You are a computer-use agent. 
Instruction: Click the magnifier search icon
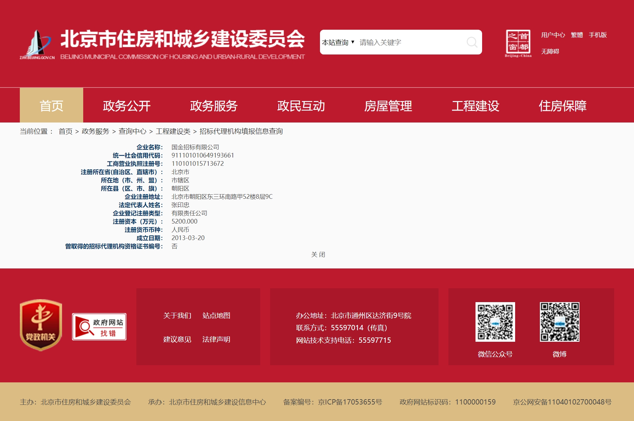(472, 42)
